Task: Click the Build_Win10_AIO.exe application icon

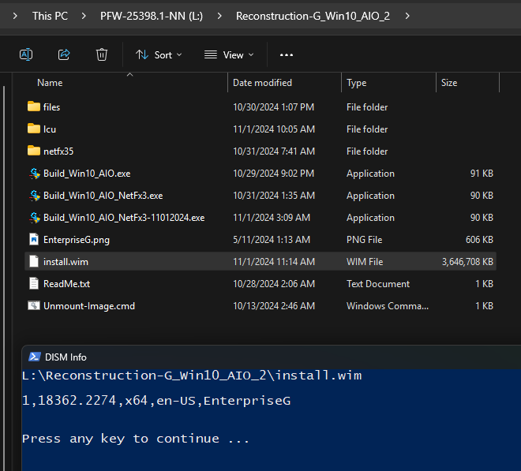Action: click(35, 174)
